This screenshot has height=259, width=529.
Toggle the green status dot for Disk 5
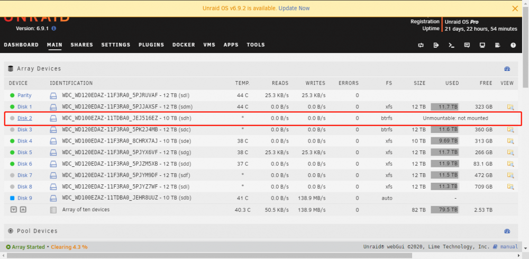pos(13,153)
